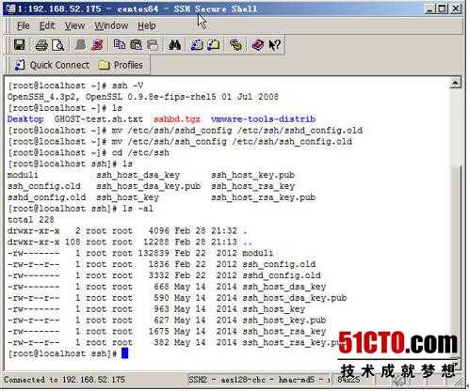Minimize the SSH Secure Shell window
This screenshot has width=469, height=391.
[x=429, y=8]
